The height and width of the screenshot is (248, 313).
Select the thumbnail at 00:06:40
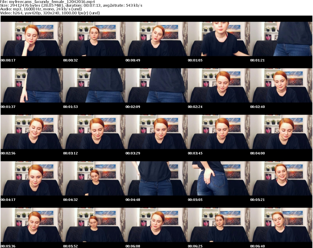tap(281, 225)
